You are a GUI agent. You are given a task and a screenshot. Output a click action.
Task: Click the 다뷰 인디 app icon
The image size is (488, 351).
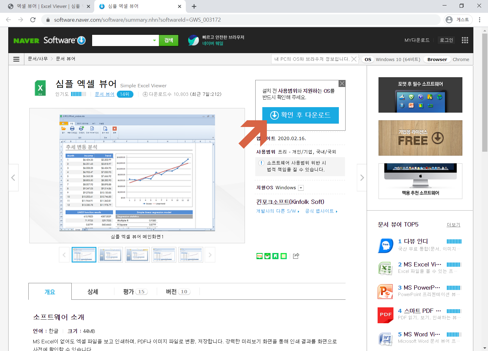tap(386, 245)
